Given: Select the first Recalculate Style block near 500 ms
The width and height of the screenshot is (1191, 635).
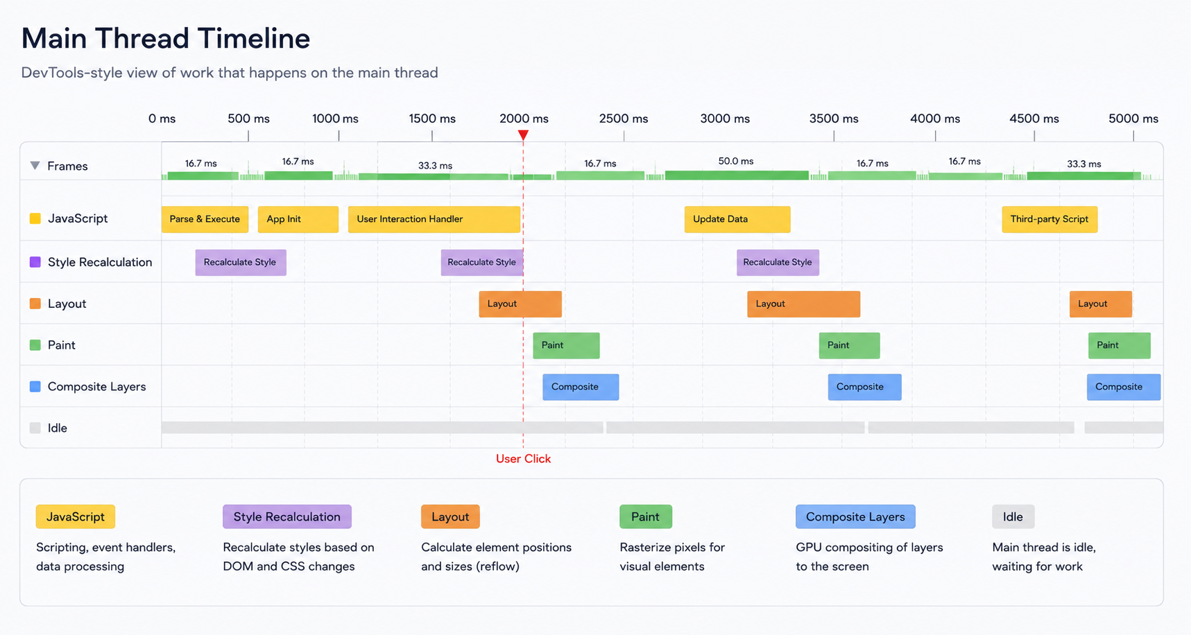Looking at the screenshot, I should [241, 263].
